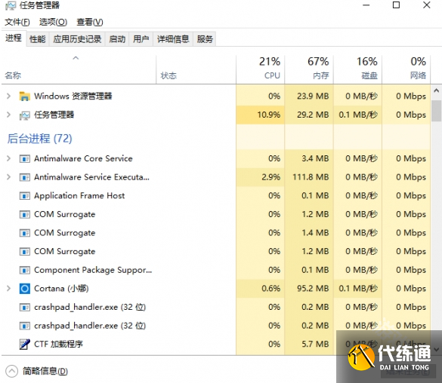Viewport: 442px width, 383px height.
Task: Maximize the Task Manager window
Action: 396,5
